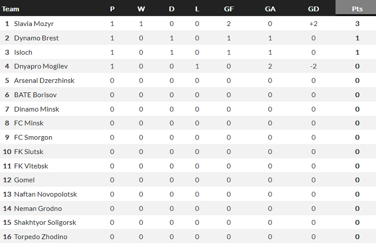This screenshot has width=376, height=243.
Task: Open Naftan Novopolotsk team page
Action: coord(45,194)
